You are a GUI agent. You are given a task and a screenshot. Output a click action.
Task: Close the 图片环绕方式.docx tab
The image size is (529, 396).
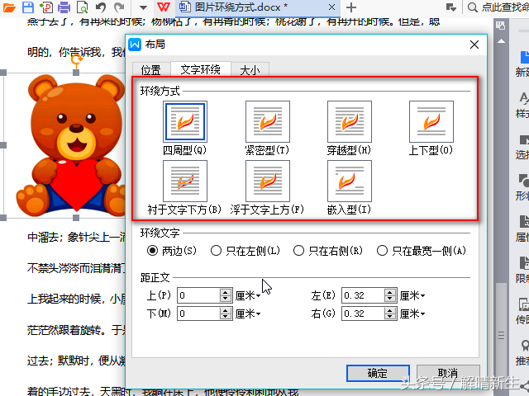coord(332,7)
